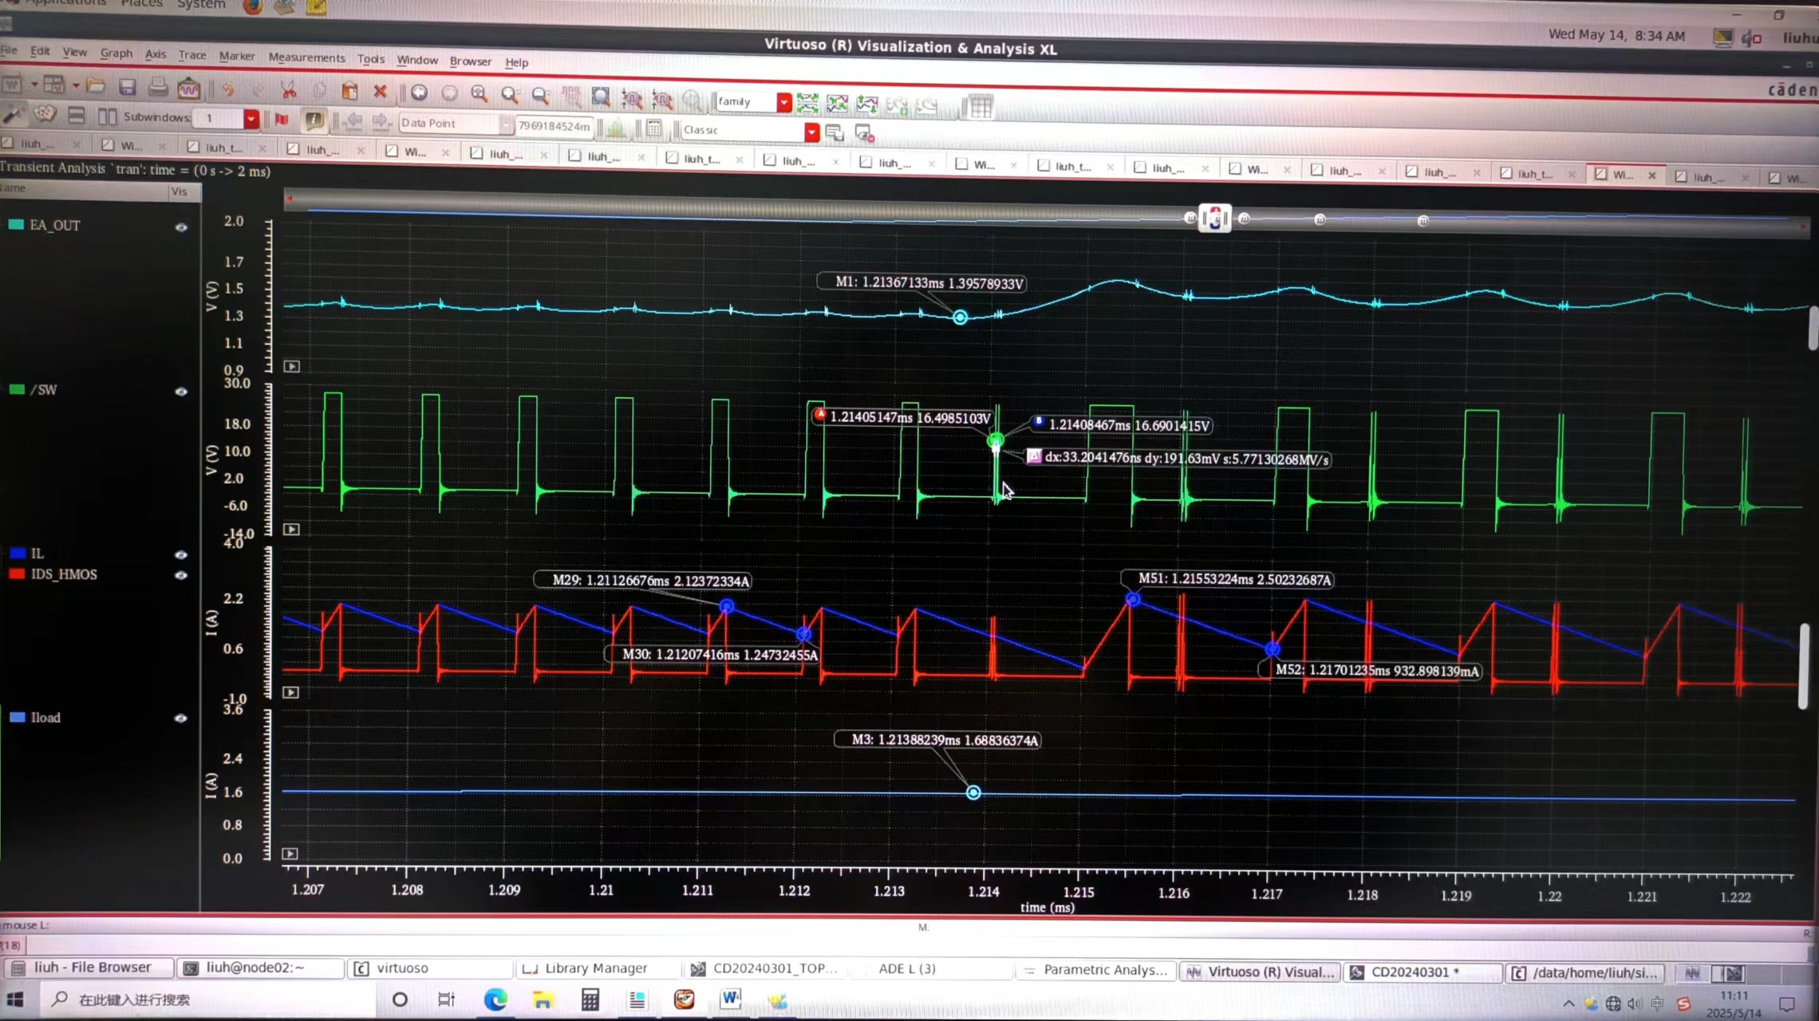
Task: Switch to ADE L (3) taskbar window
Action: pos(906,968)
